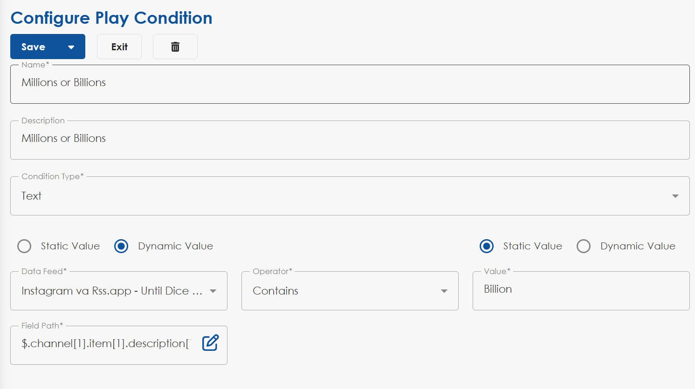Focus the Value field containing 'Billion'
695x389 pixels.
[x=580, y=289]
